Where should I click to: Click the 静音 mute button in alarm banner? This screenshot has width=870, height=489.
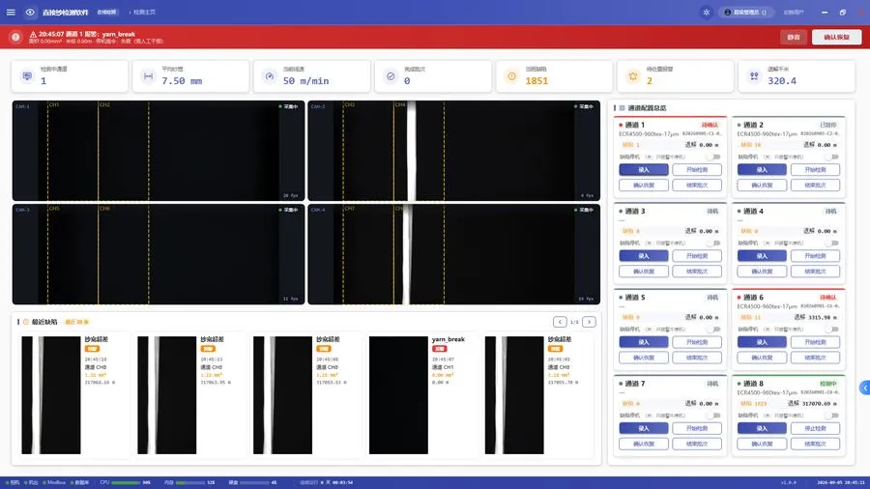pyautogui.click(x=794, y=37)
